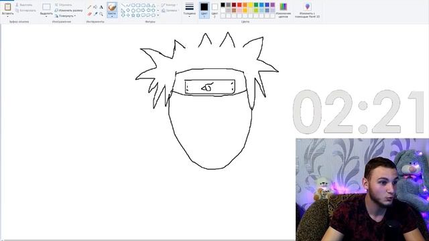Choose the Six-point star shape
The width and height of the screenshot is (429, 241).
click(x=138, y=15)
